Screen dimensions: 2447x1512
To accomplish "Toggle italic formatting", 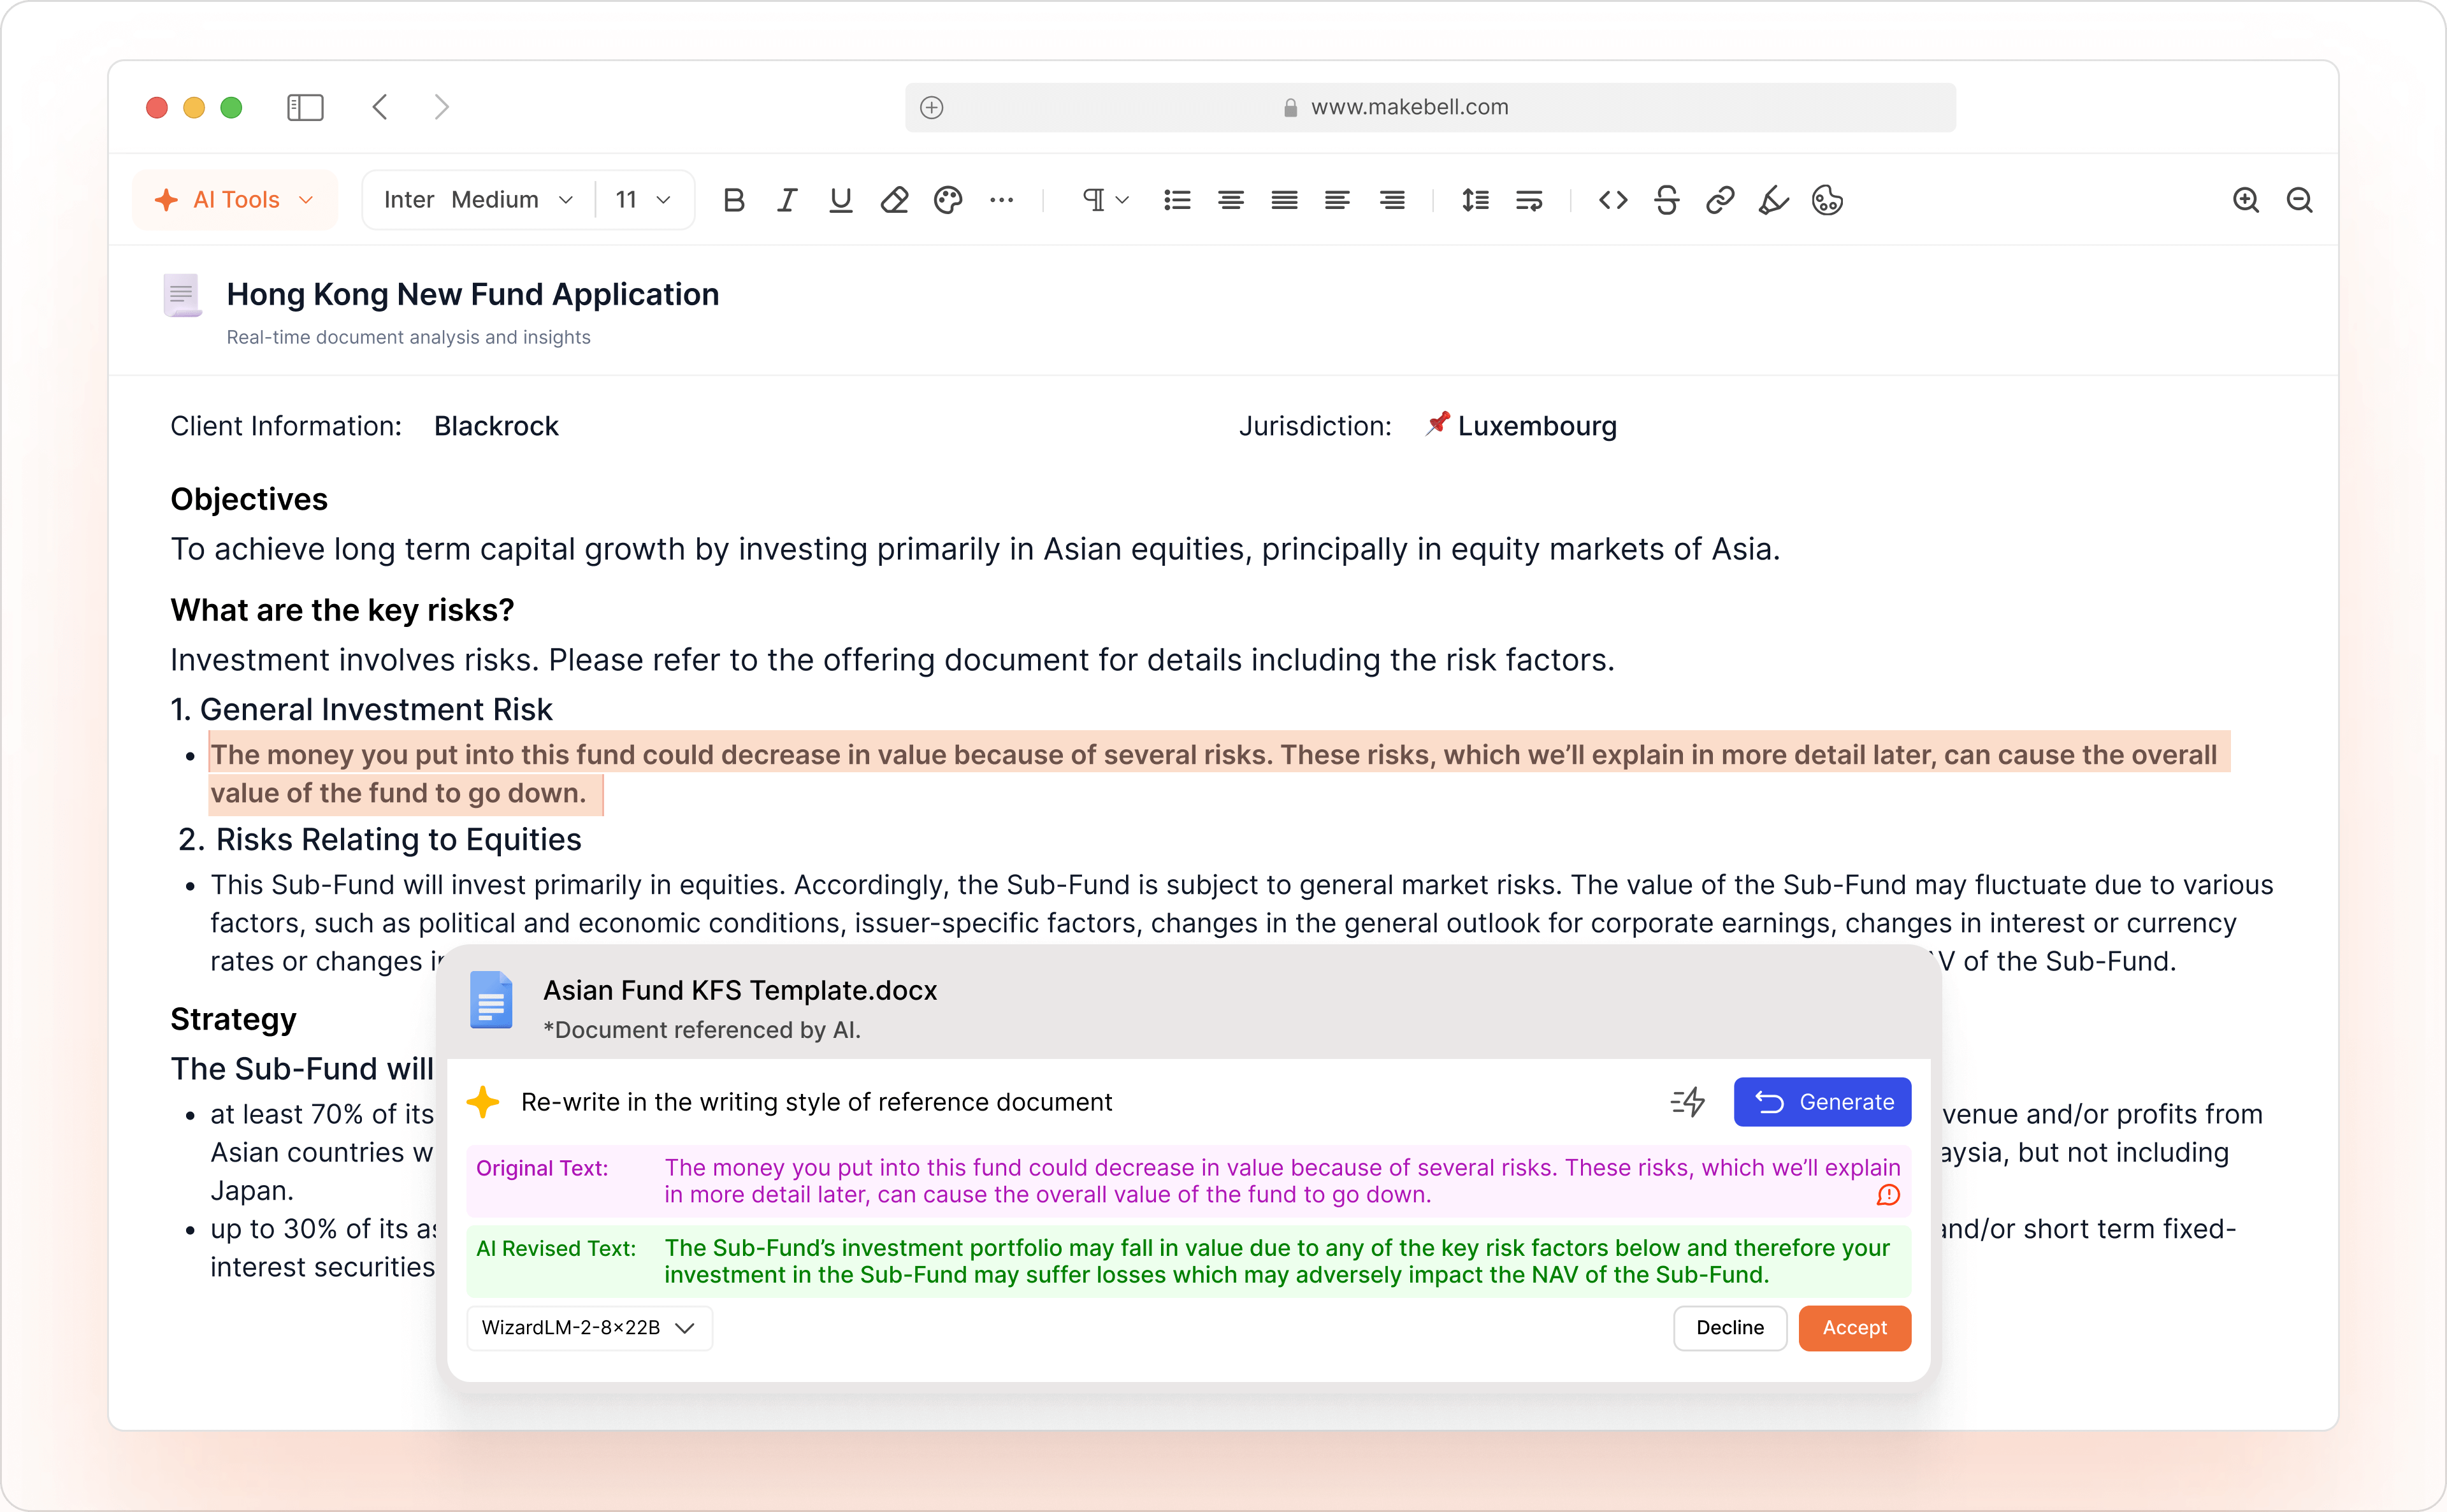I will pyautogui.click(x=787, y=200).
